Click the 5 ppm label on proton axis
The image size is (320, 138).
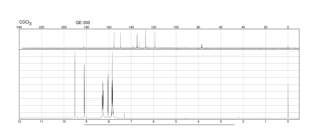176,122
